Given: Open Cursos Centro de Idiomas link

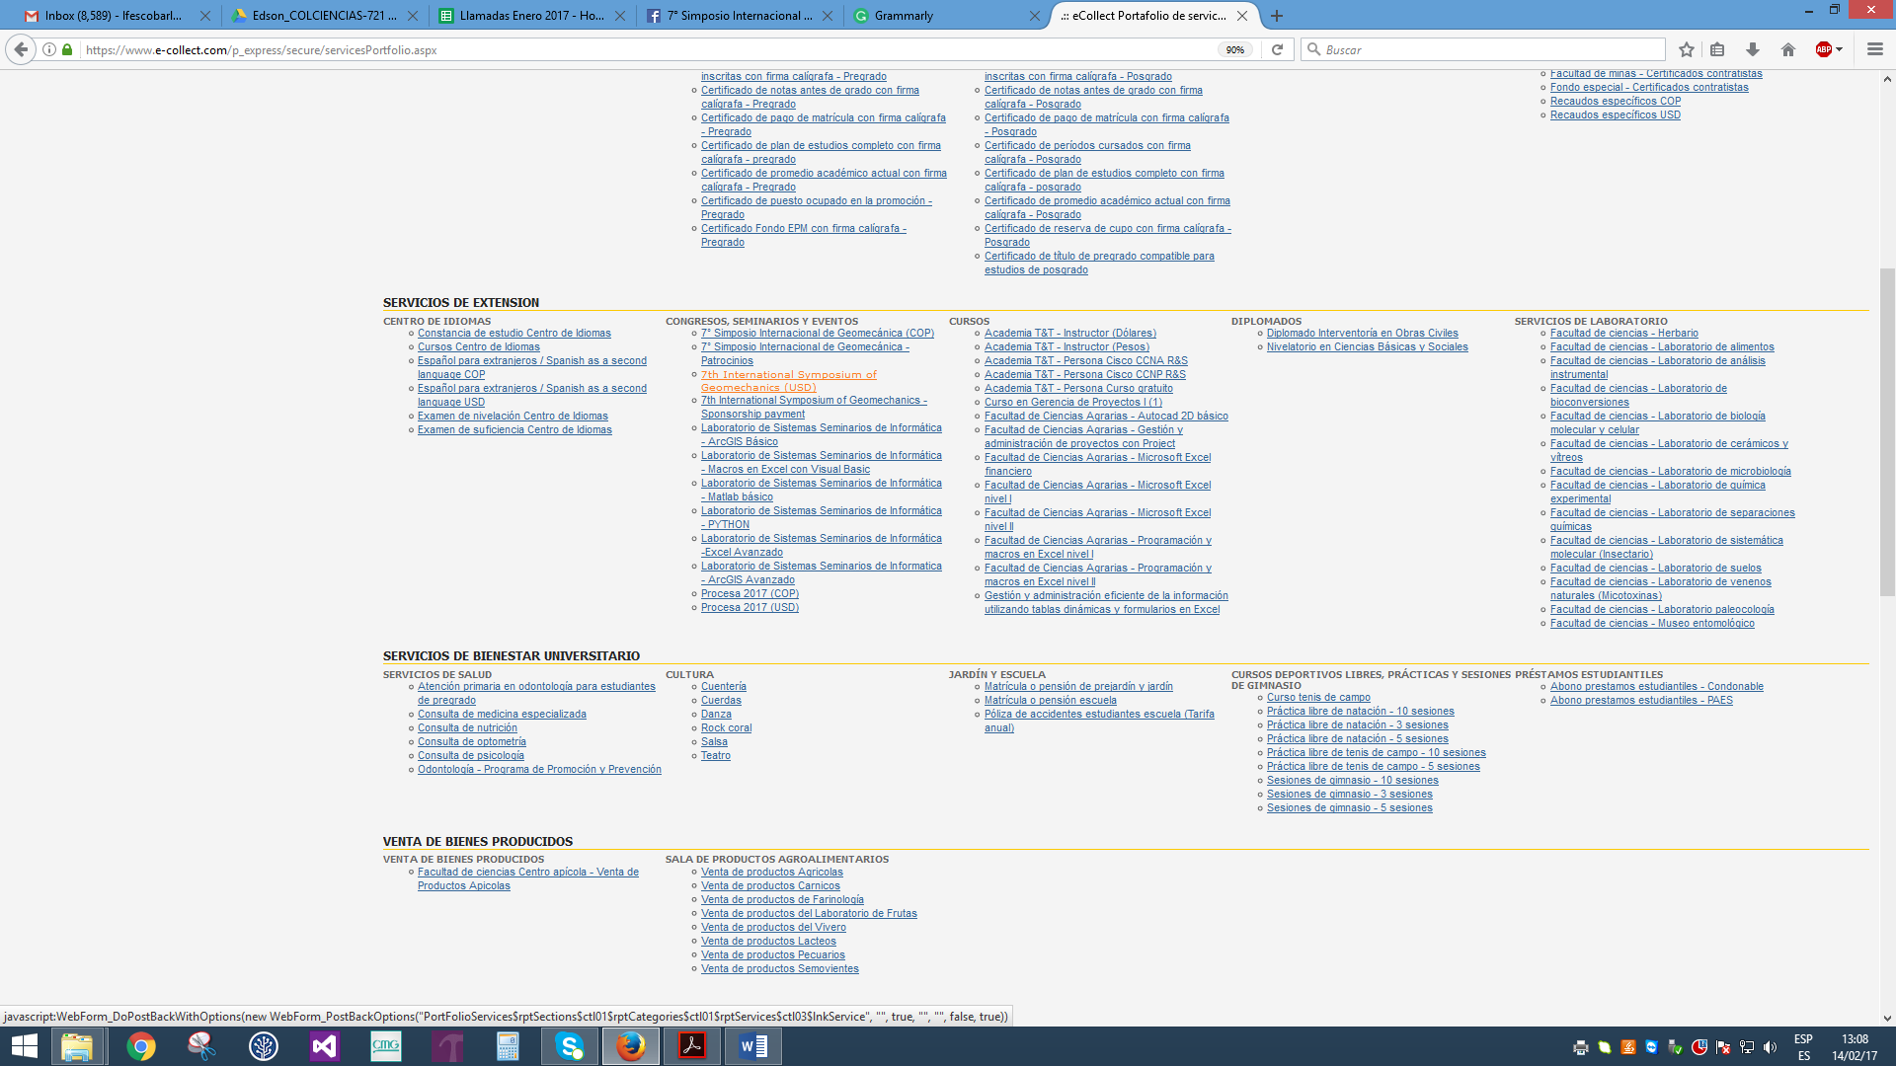Looking at the screenshot, I should point(478,347).
